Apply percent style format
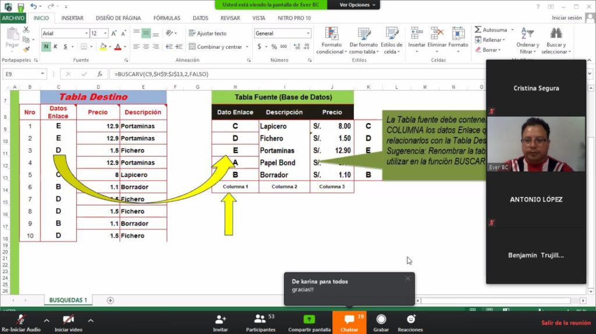596x334 pixels. (274, 46)
